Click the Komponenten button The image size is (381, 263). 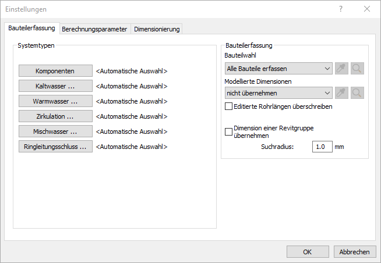[x=55, y=71]
